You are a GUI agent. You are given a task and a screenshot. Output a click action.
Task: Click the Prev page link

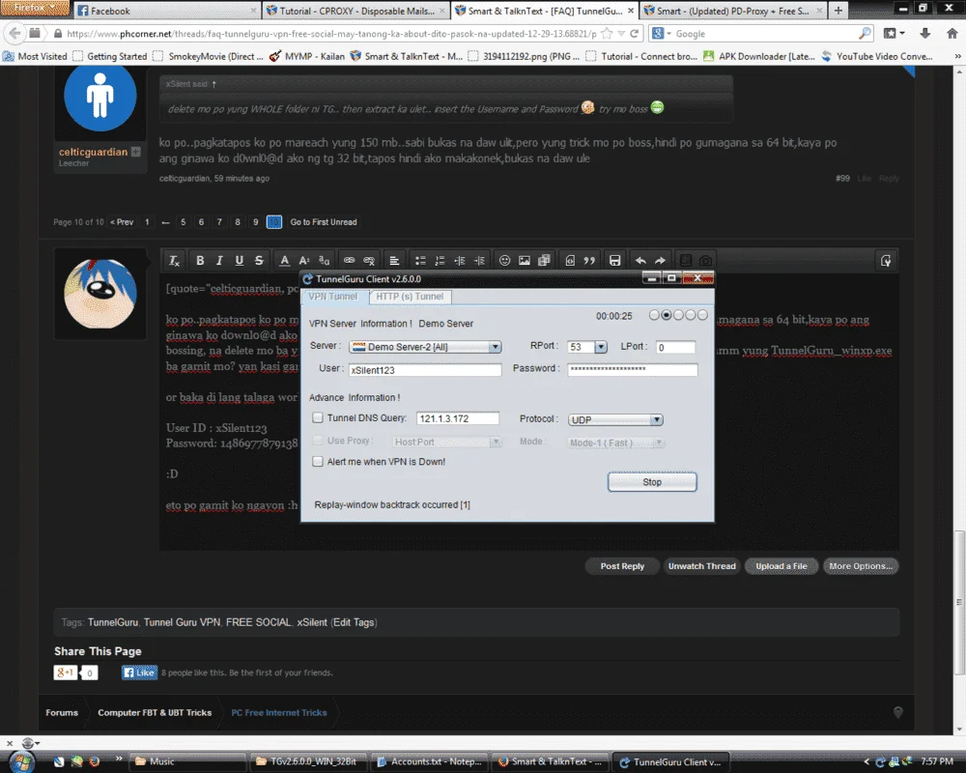pos(122,222)
